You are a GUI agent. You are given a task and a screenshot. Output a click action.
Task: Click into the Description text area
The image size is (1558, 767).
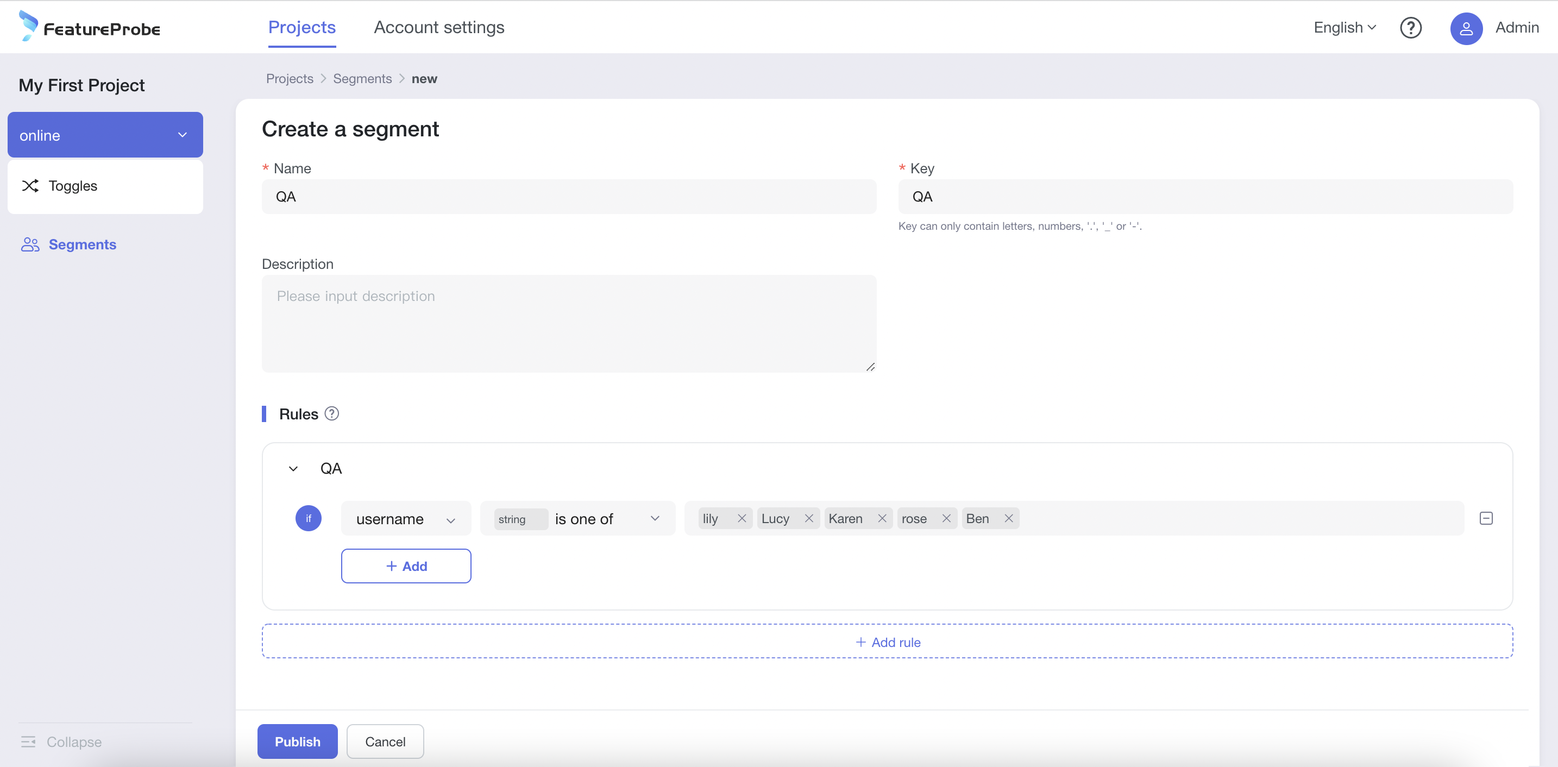(569, 324)
